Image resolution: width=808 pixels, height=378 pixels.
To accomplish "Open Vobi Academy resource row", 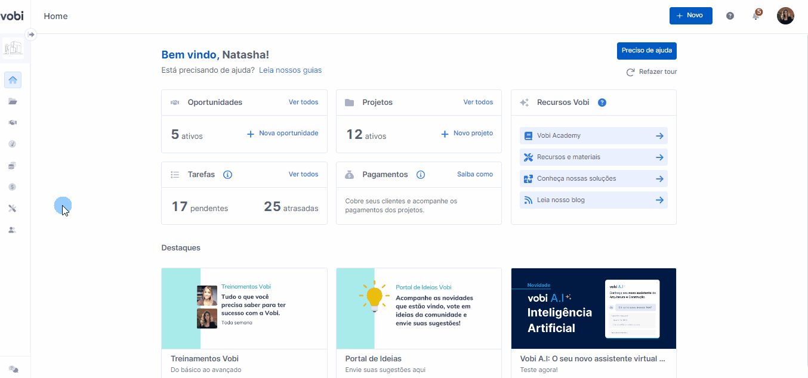I will point(594,136).
